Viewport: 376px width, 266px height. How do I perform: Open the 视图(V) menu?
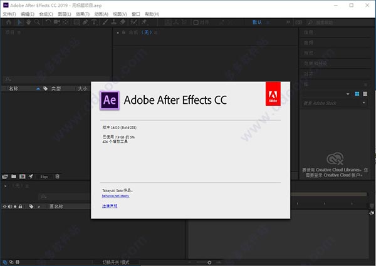tap(120, 14)
